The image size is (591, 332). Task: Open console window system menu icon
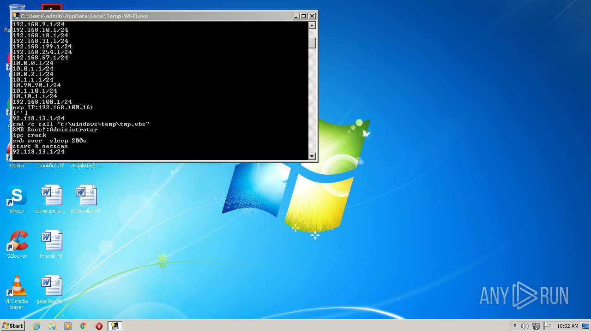16,16
